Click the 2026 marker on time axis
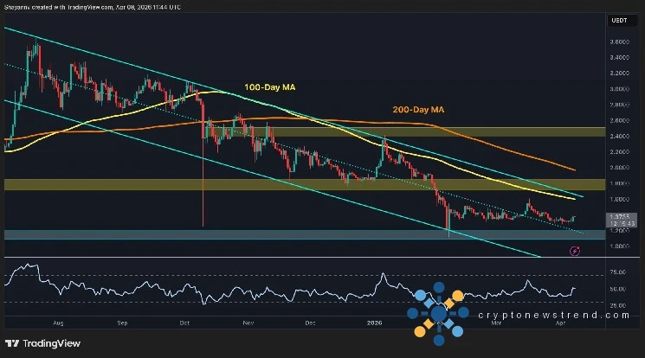Viewport: 645px width, 358px height. pos(373,323)
